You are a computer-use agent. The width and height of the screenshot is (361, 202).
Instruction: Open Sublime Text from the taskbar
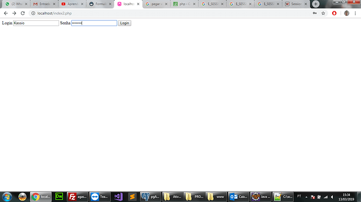pos(132,197)
